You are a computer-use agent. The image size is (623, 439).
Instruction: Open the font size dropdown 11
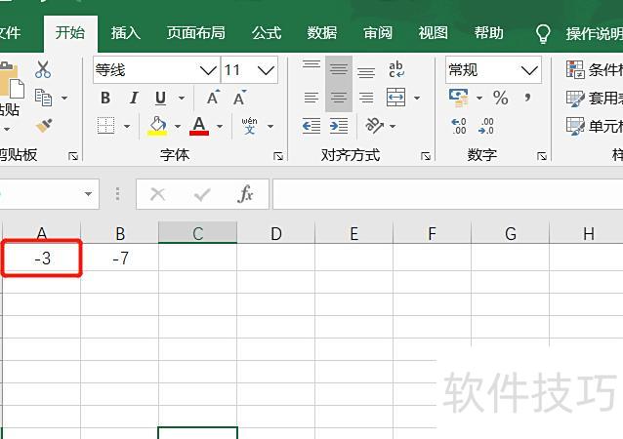266,70
